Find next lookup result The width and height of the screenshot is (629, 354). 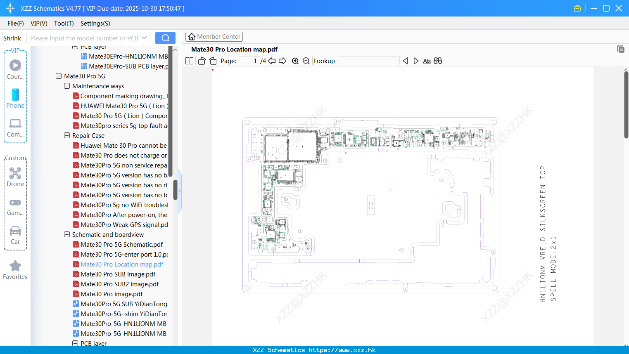416,61
